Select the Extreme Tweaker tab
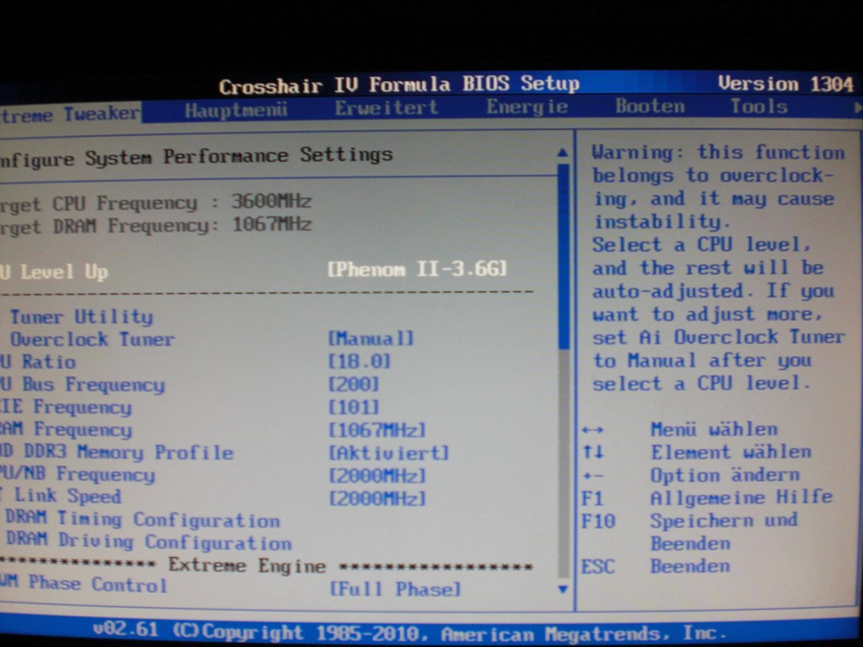Image resolution: width=863 pixels, height=647 pixels. (70, 114)
